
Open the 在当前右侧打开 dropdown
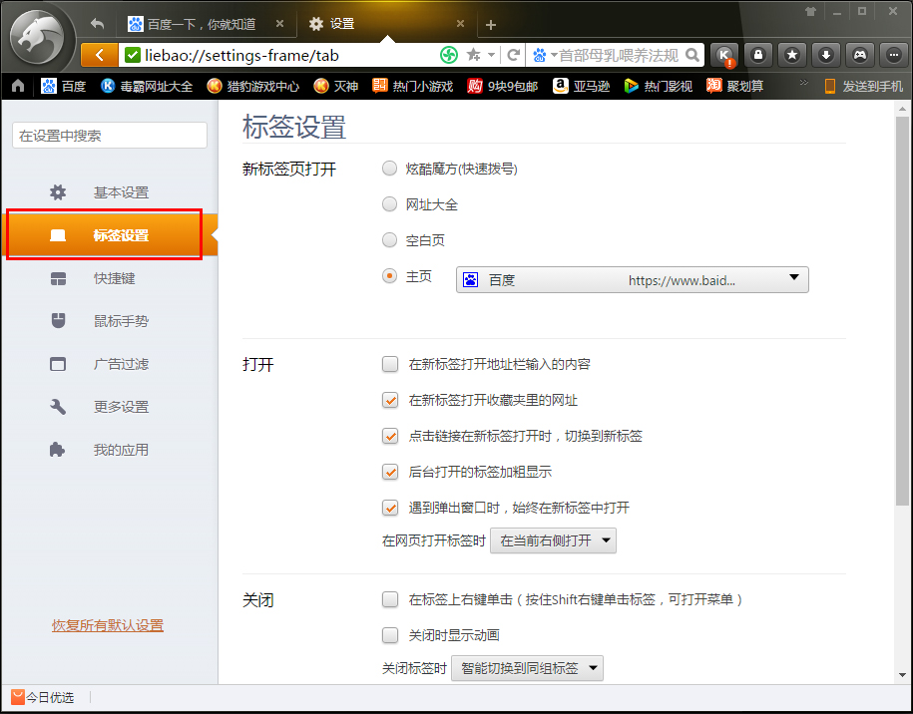[x=552, y=542]
